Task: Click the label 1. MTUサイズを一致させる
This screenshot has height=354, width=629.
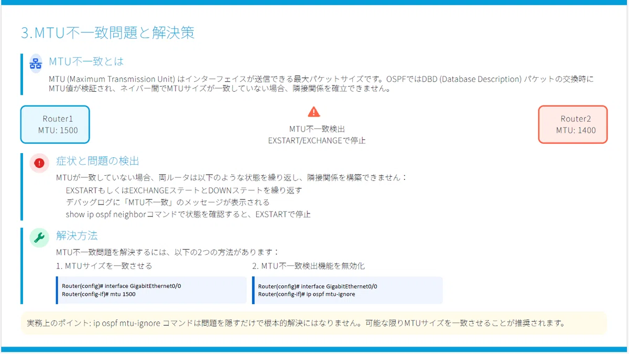Action: coord(104,266)
